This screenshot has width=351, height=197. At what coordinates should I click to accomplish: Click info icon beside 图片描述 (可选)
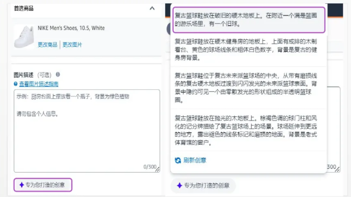(58, 74)
